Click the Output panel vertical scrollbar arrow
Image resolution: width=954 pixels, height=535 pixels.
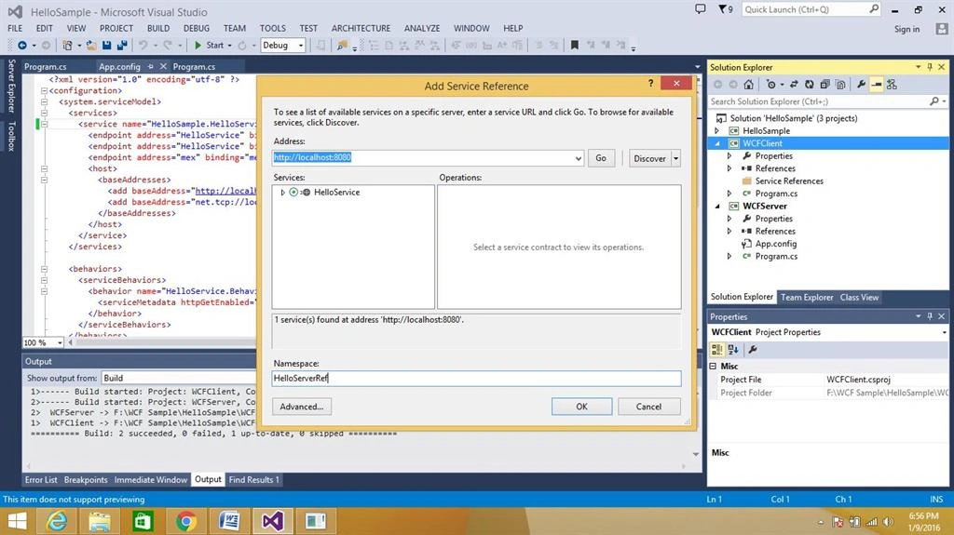coord(696,454)
